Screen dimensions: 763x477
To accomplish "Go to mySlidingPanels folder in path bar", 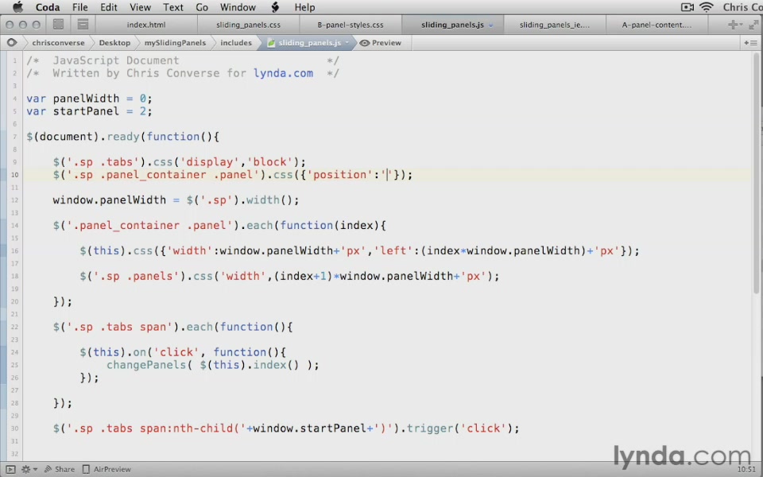I will pyautogui.click(x=175, y=43).
